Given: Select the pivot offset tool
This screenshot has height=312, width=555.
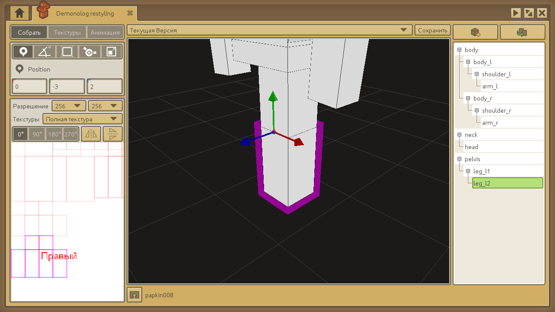Looking at the screenshot, I should click(x=89, y=52).
